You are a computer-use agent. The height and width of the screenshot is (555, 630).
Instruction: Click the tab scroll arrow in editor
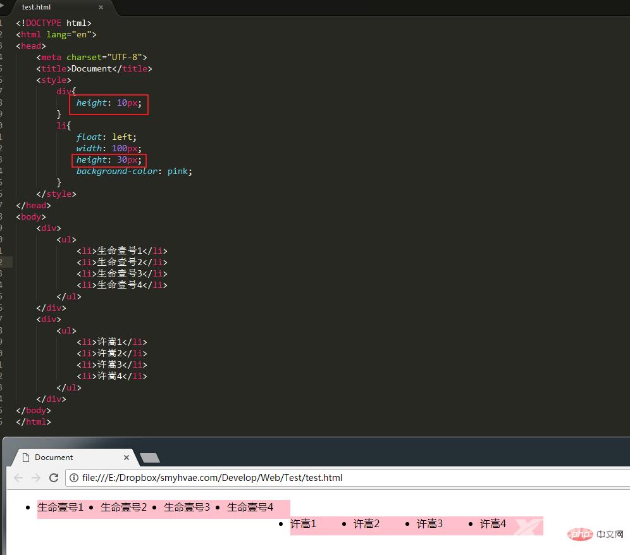click(3, 4)
